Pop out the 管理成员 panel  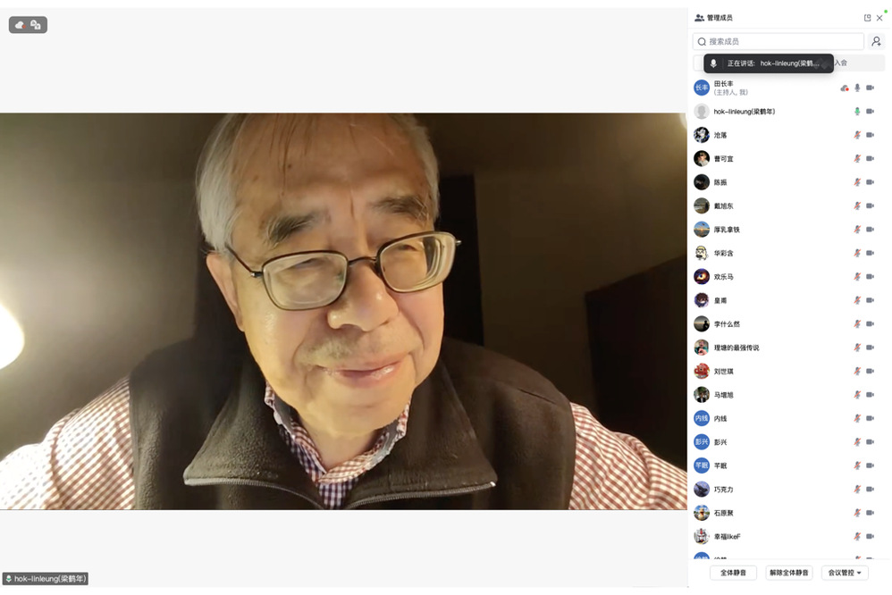[x=867, y=18]
